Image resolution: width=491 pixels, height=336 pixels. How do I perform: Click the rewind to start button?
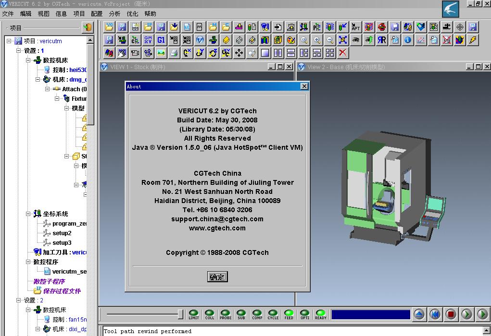click(x=435, y=314)
